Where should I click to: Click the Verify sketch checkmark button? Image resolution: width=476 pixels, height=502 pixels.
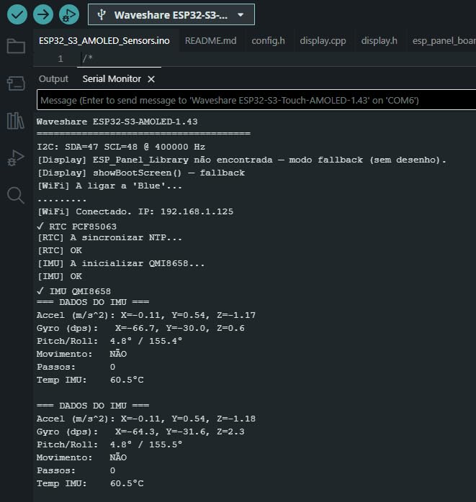[17, 14]
